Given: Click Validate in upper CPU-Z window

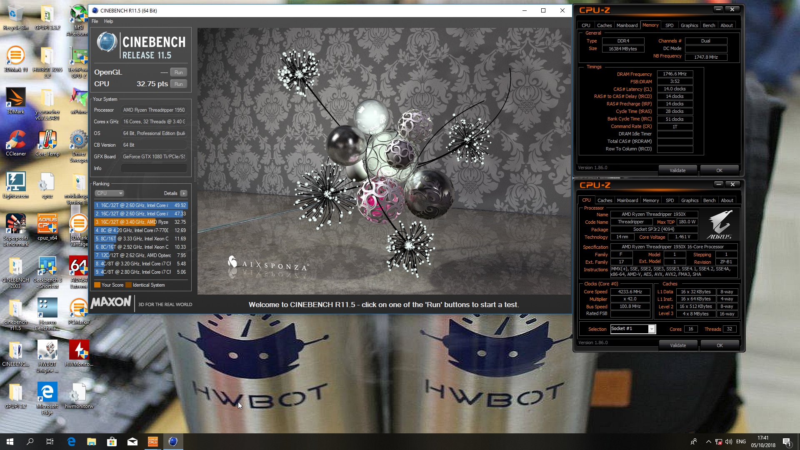Looking at the screenshot, I should (x=677, y=170).
